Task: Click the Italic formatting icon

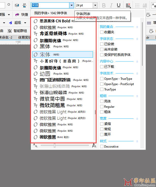Action: coord(111,5)
